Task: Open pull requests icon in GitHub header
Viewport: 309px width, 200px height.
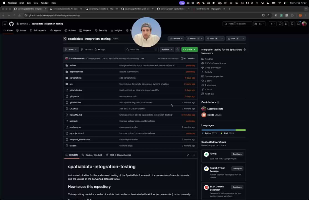Action: point(286,24)
